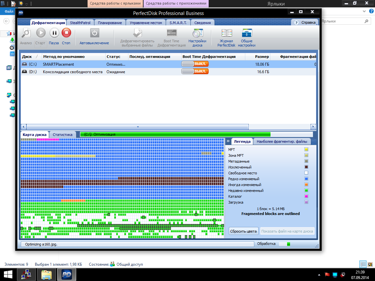375x281 pixels.
Task: Click right arrow of horizontal scrollbar
Action: [313, 127]
